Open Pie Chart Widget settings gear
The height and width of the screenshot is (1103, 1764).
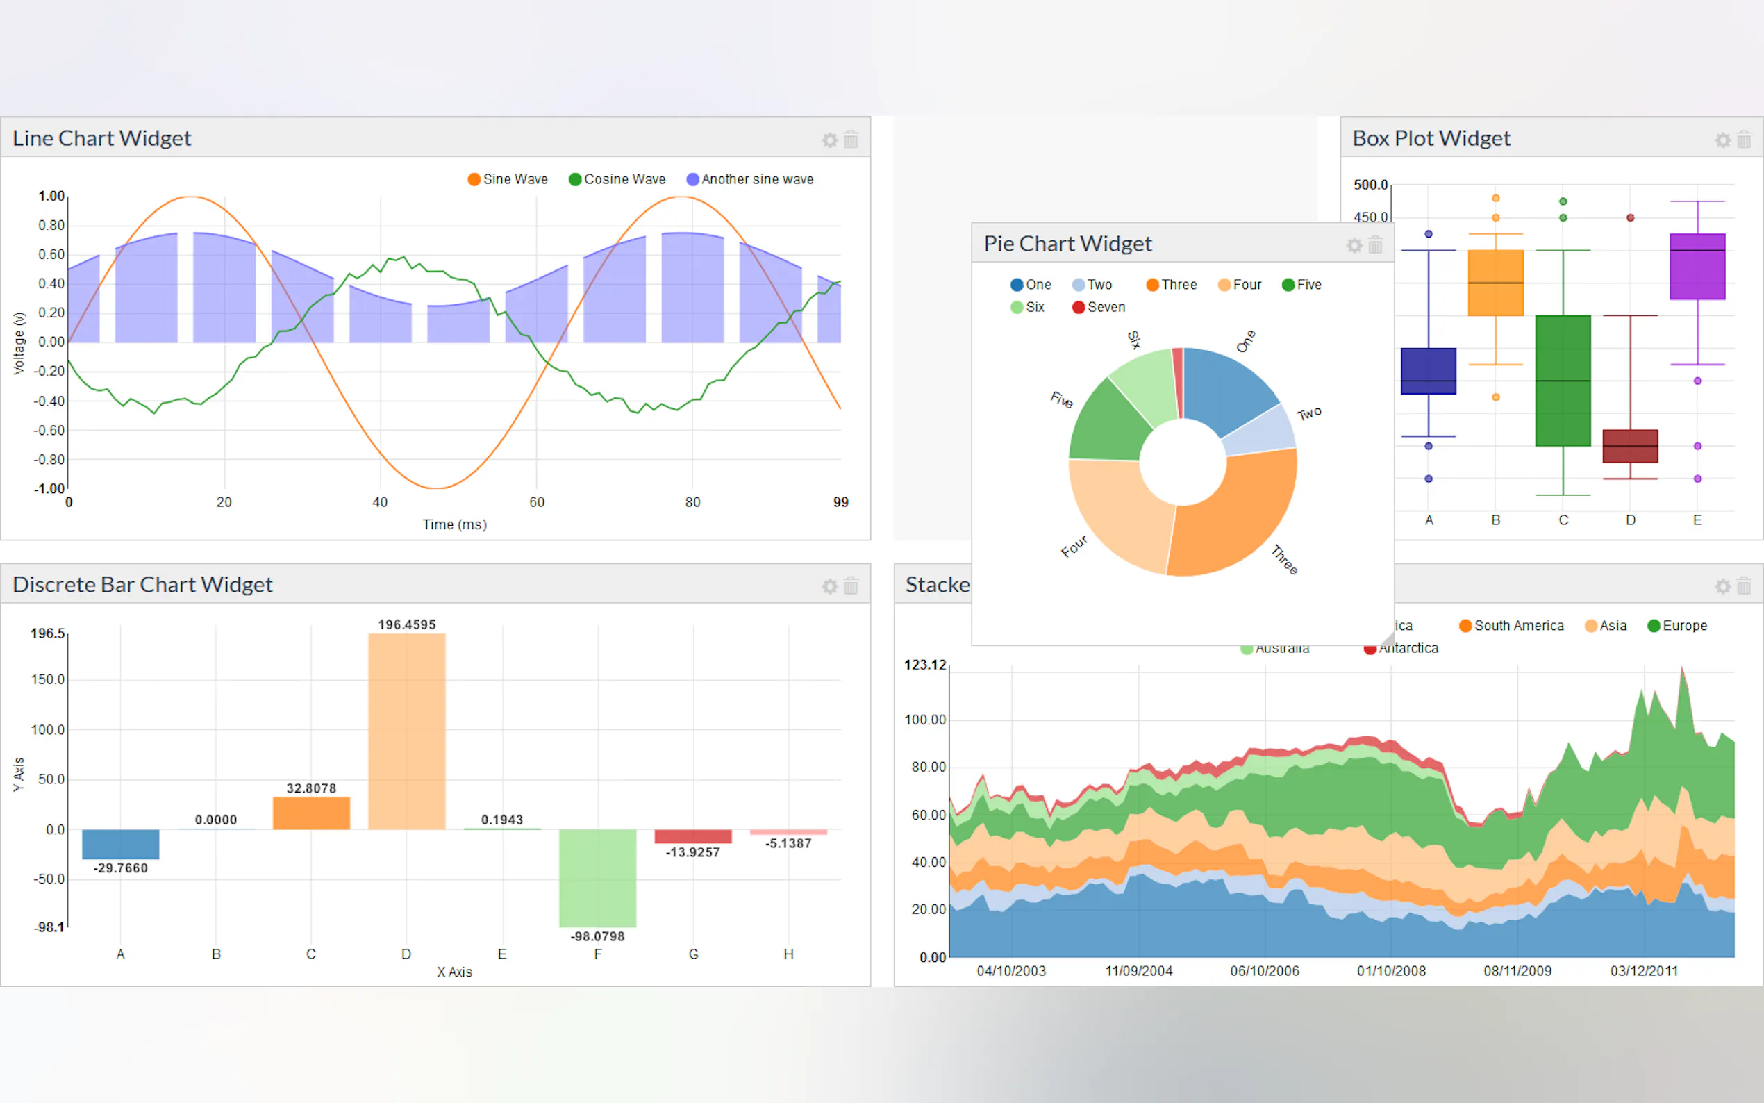click(1354, 245)
